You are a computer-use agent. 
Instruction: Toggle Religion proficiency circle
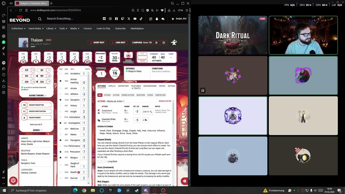tap(60, 157)
